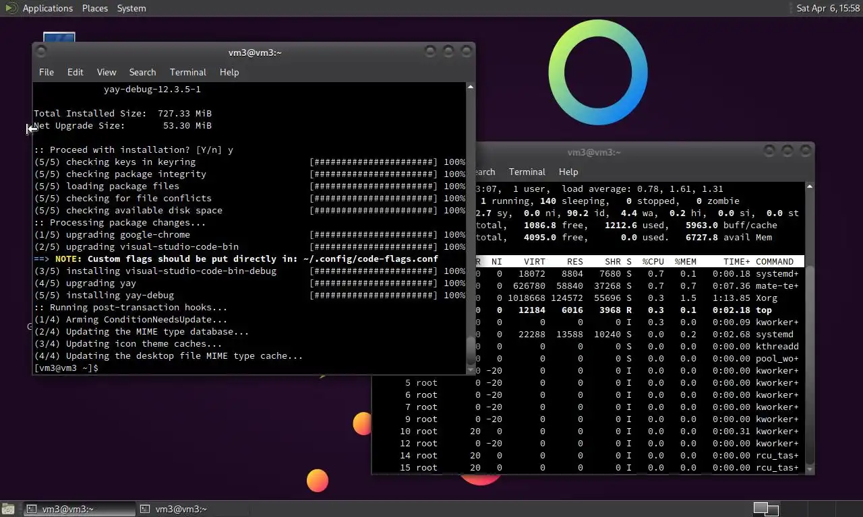The image size is (863, 517).
Task: Click the %MEM column header in top
Action: click(686, 261)
